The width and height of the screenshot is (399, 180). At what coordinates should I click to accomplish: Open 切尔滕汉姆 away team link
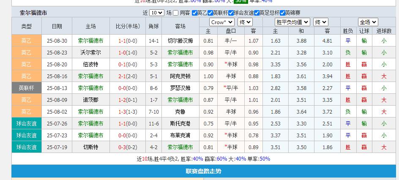180,41
